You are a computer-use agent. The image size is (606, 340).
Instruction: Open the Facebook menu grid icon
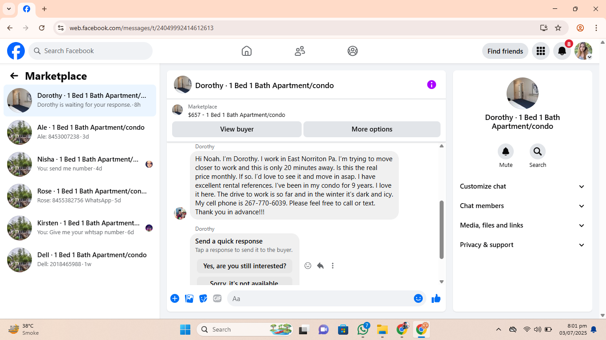[x=540, y=51]
